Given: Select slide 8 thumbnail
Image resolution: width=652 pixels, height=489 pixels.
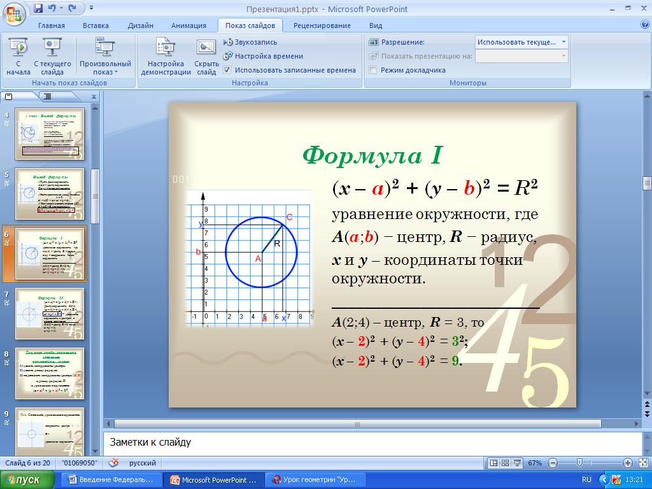Looking at the screenshot, I should 50,374.
